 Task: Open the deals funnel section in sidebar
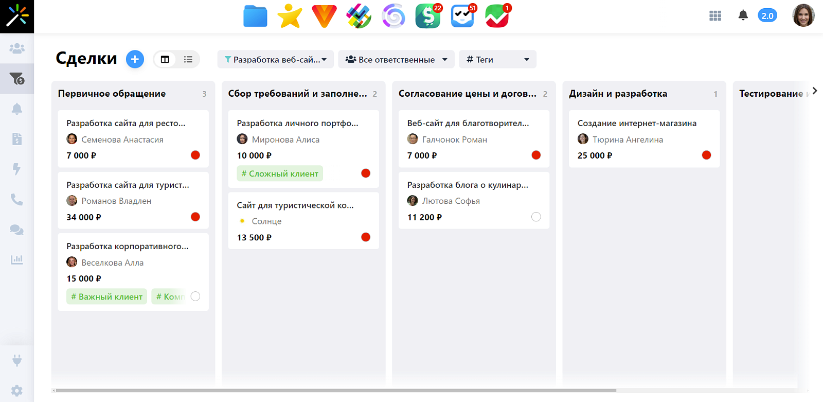pyautogui.click(x=17, y=78)
